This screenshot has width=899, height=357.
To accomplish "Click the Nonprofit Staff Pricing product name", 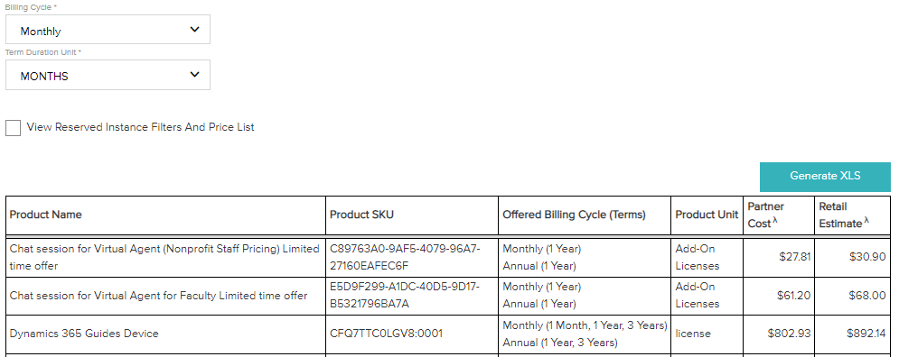I will (164, 258).
